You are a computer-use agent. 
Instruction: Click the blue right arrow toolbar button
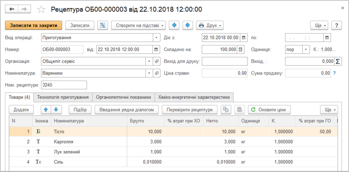pyautogui.click(x=187, y=25)
